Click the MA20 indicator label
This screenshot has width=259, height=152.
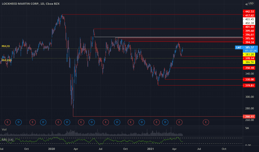[x=6, y=46]
